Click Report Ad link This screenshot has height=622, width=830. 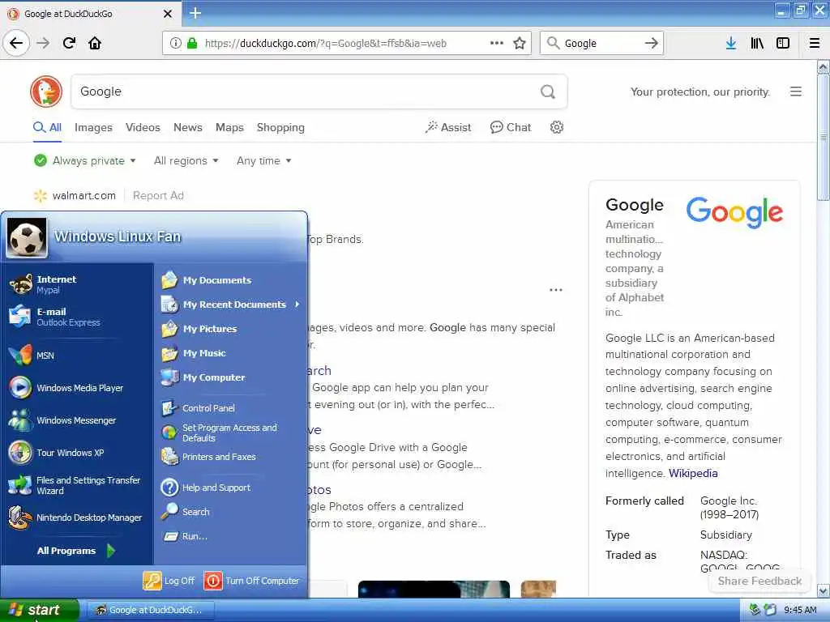(x=158, y=196)
